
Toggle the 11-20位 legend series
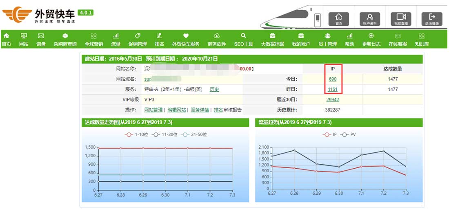tap(164, 134)
